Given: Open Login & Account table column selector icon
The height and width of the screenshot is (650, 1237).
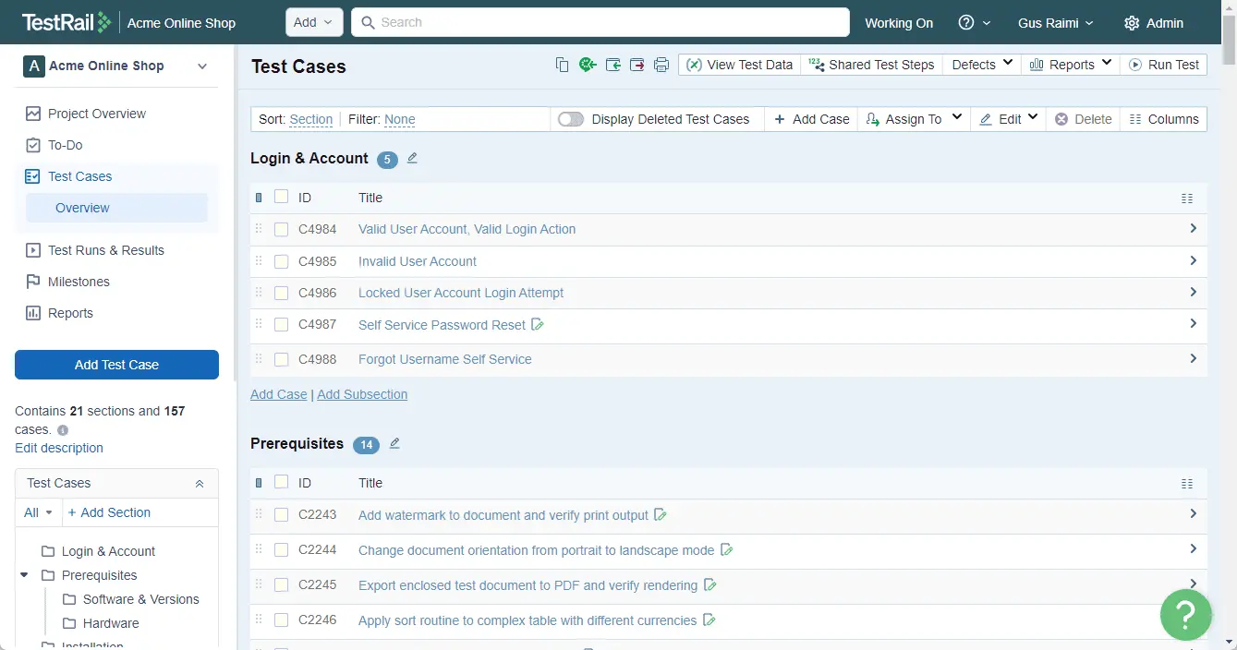Looking at the screenshot, I should (1187, 198).
